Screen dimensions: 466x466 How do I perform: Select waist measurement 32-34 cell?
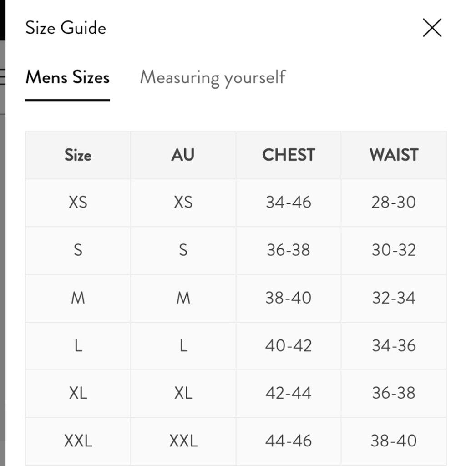pos(394,299)
